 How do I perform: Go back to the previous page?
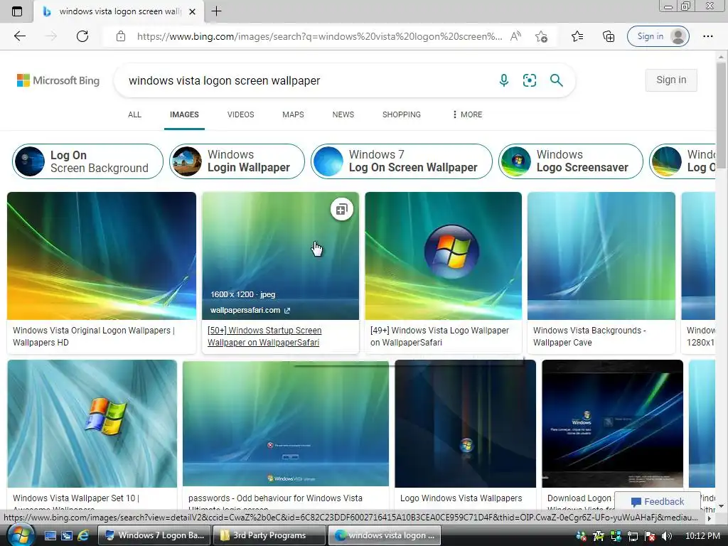pos(19,36)
